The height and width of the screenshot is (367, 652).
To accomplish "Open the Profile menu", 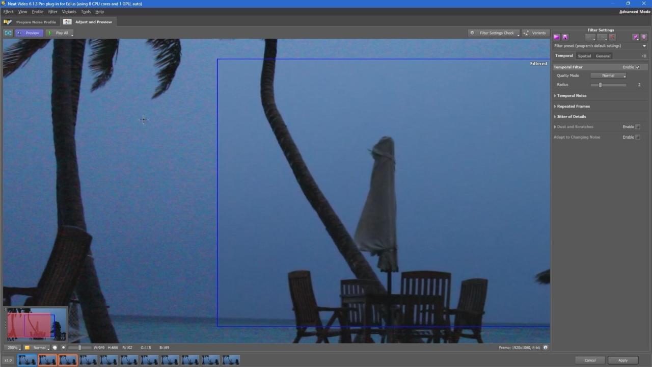I will pyautogui.click(x=38, y=12).
